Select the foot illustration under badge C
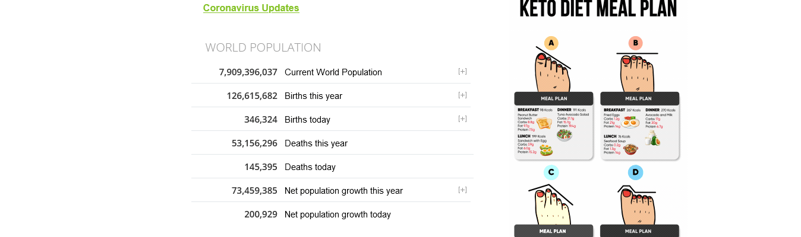The width and height of the screenshot is (801, 237). (x=552, y=204)
